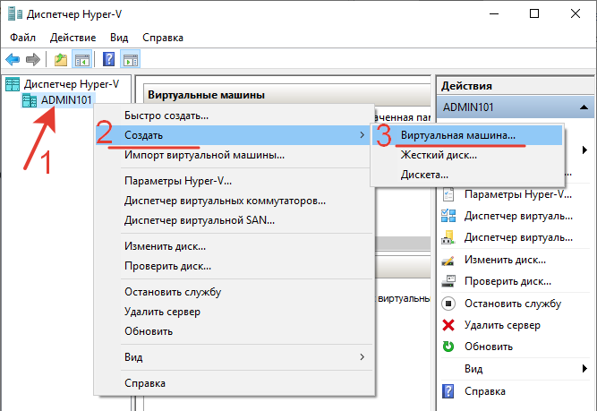Click Справка link in Actions pane
This screenshot has width=597, height=411.
click(x=484, y=390)
